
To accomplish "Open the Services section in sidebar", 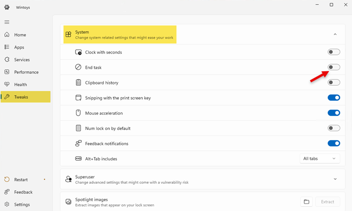I will pyautogui.click(x=22, y=60).
